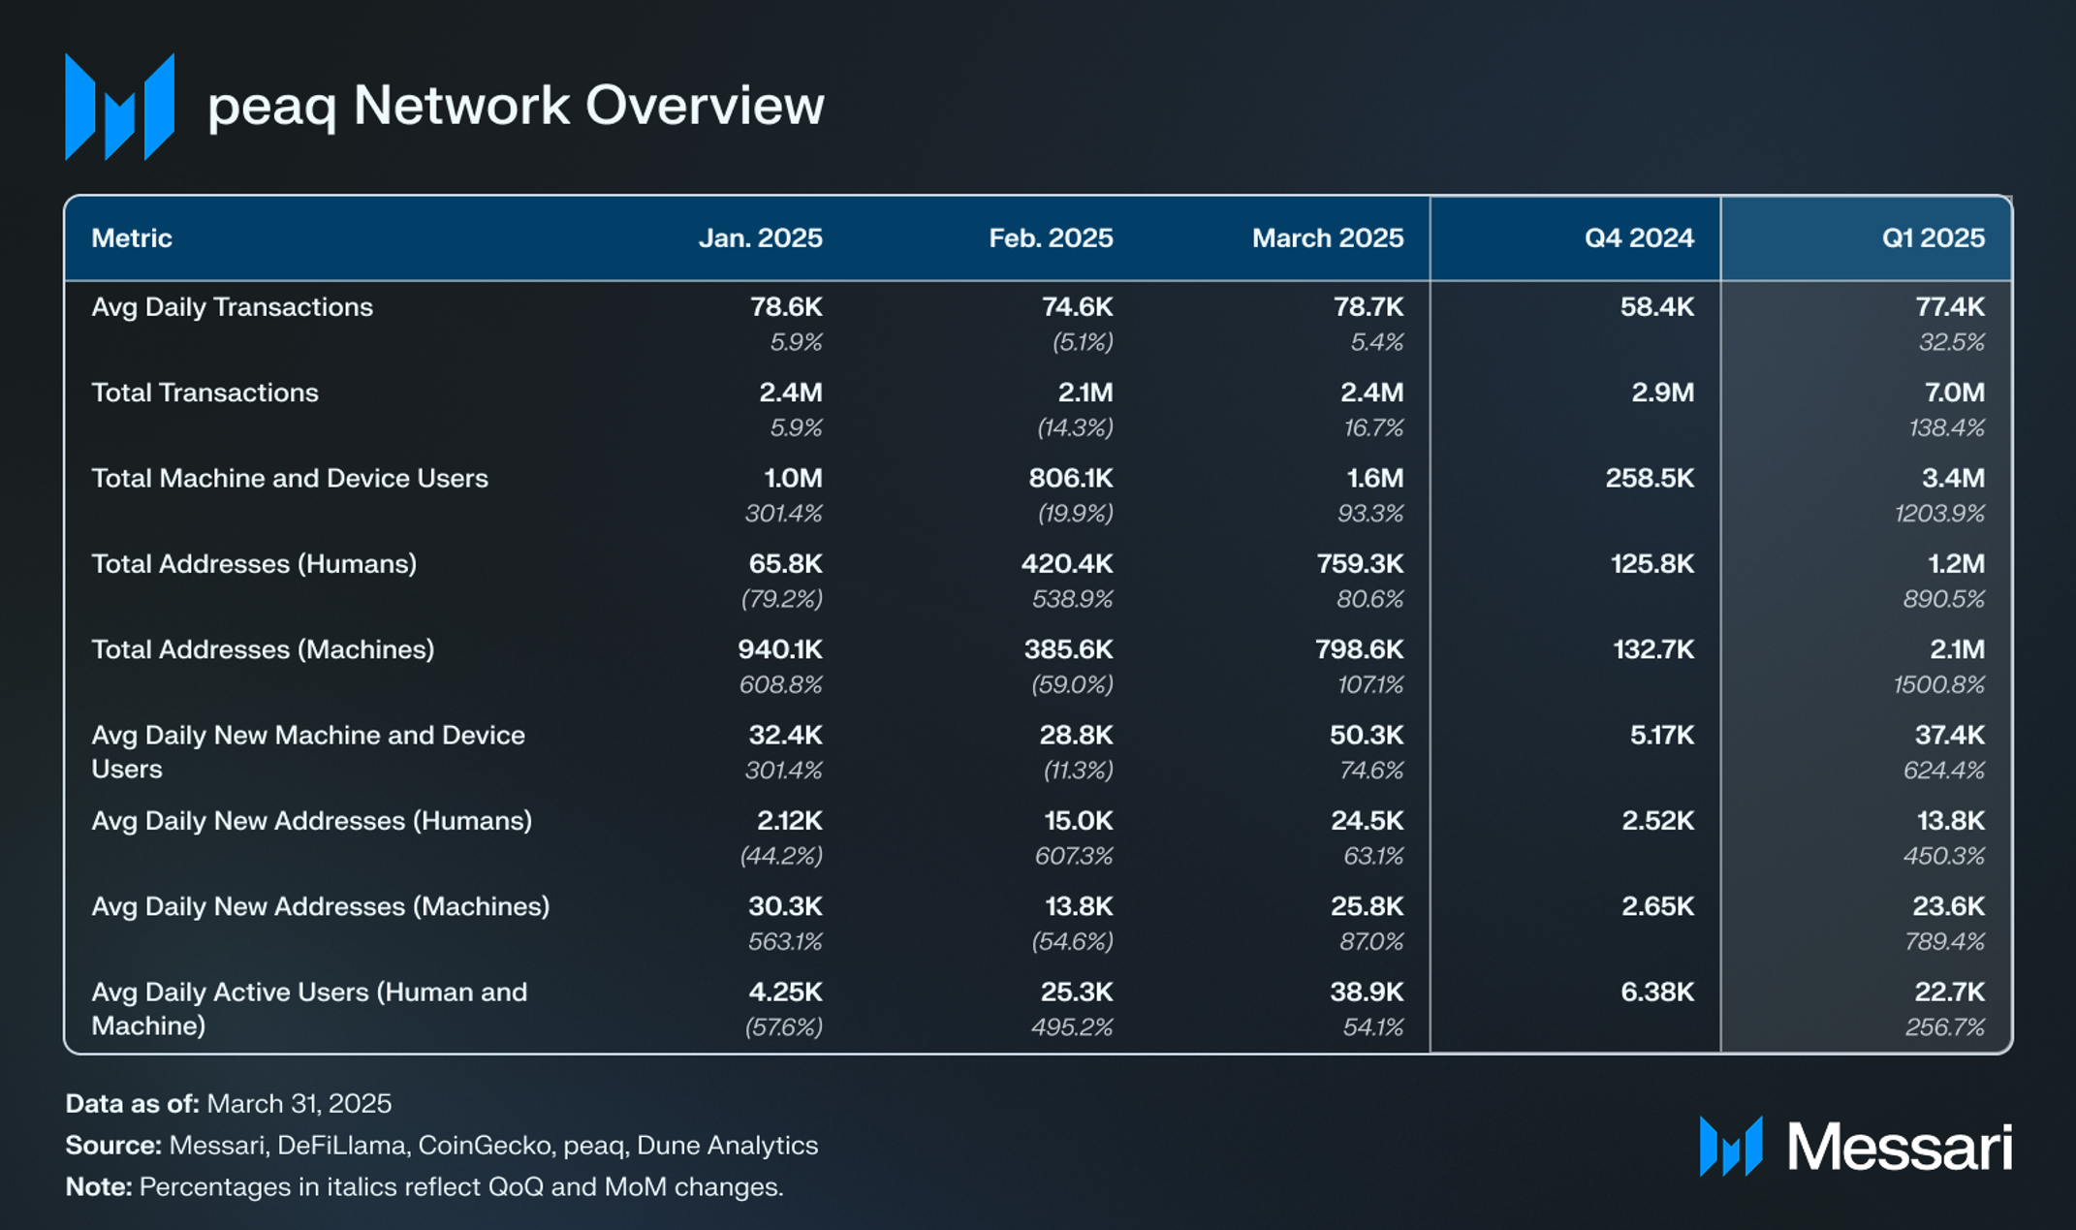Select the Metric column header
The width and height of the screenshot is (2076, 1230).
[132, 238]
